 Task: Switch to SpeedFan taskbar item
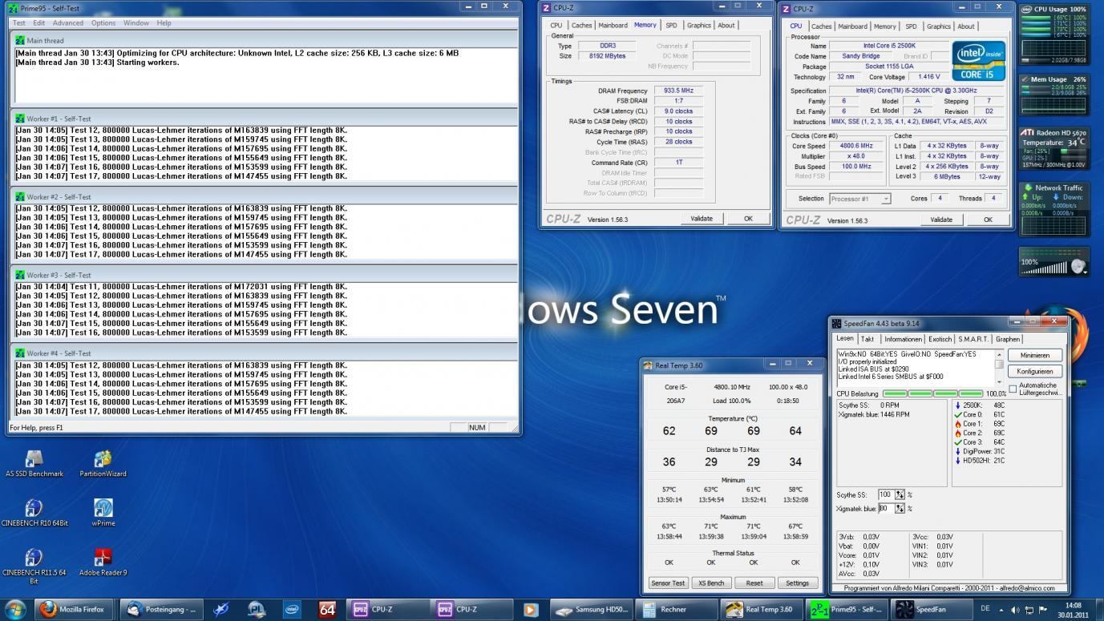pyautogui.click(x=931, y=609)
